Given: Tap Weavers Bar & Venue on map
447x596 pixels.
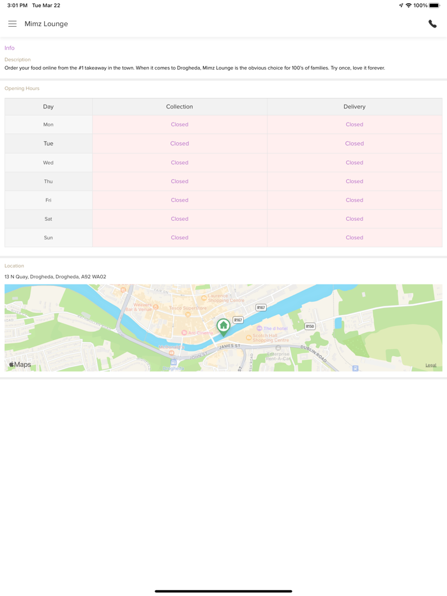Looking at the screenshot, I should pyautogui.click(x=143, y=307).
